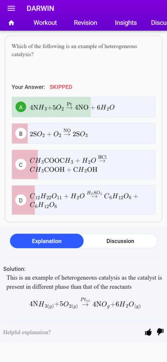Select option A circle badge
This screenshot has height=362, width=167.
tap(21, 107)
